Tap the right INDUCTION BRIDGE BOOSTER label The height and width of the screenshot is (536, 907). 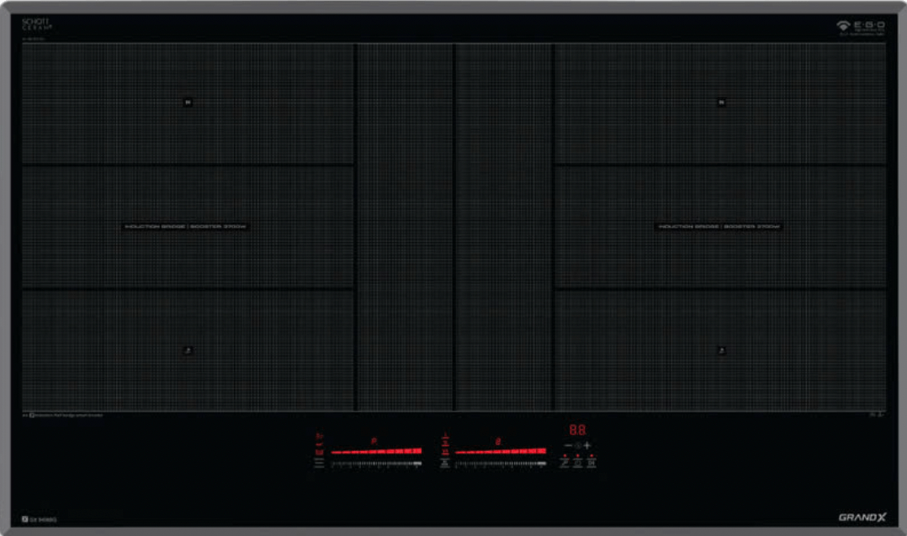[x=720, y=227]
